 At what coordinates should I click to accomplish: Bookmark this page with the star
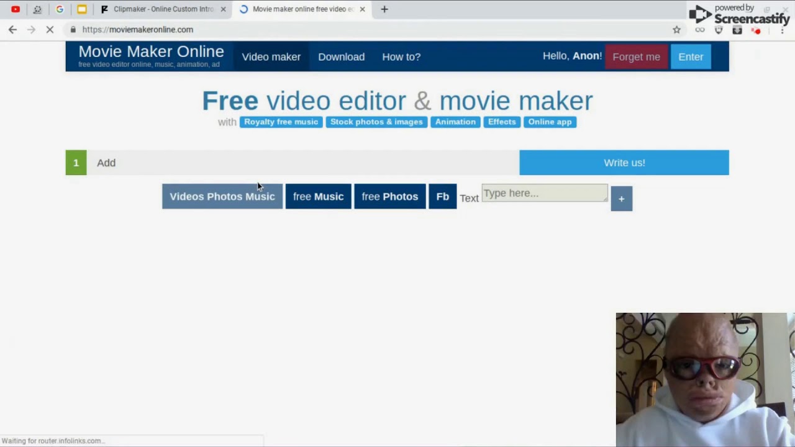[x=676, y=29]
